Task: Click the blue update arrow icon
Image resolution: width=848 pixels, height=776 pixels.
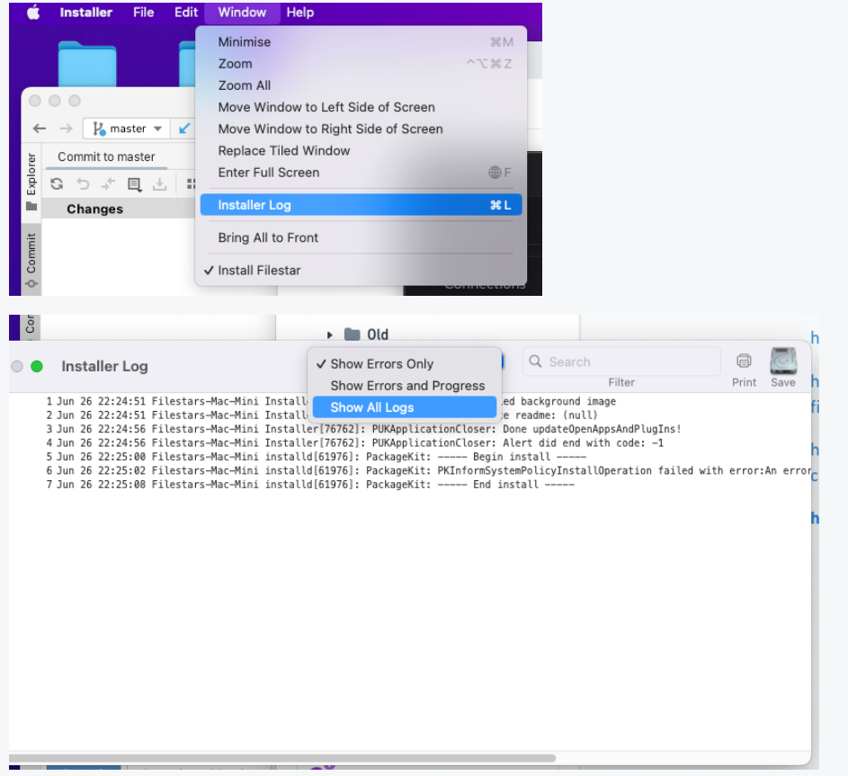Action: click(184, 129)
